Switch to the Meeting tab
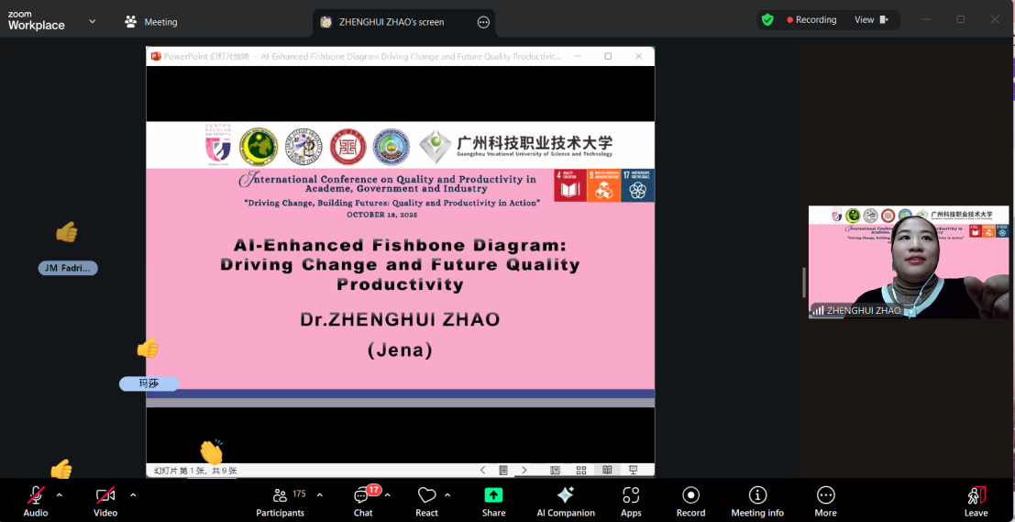The width and height of the screenshot is (1015, 522). pos(151,22)
